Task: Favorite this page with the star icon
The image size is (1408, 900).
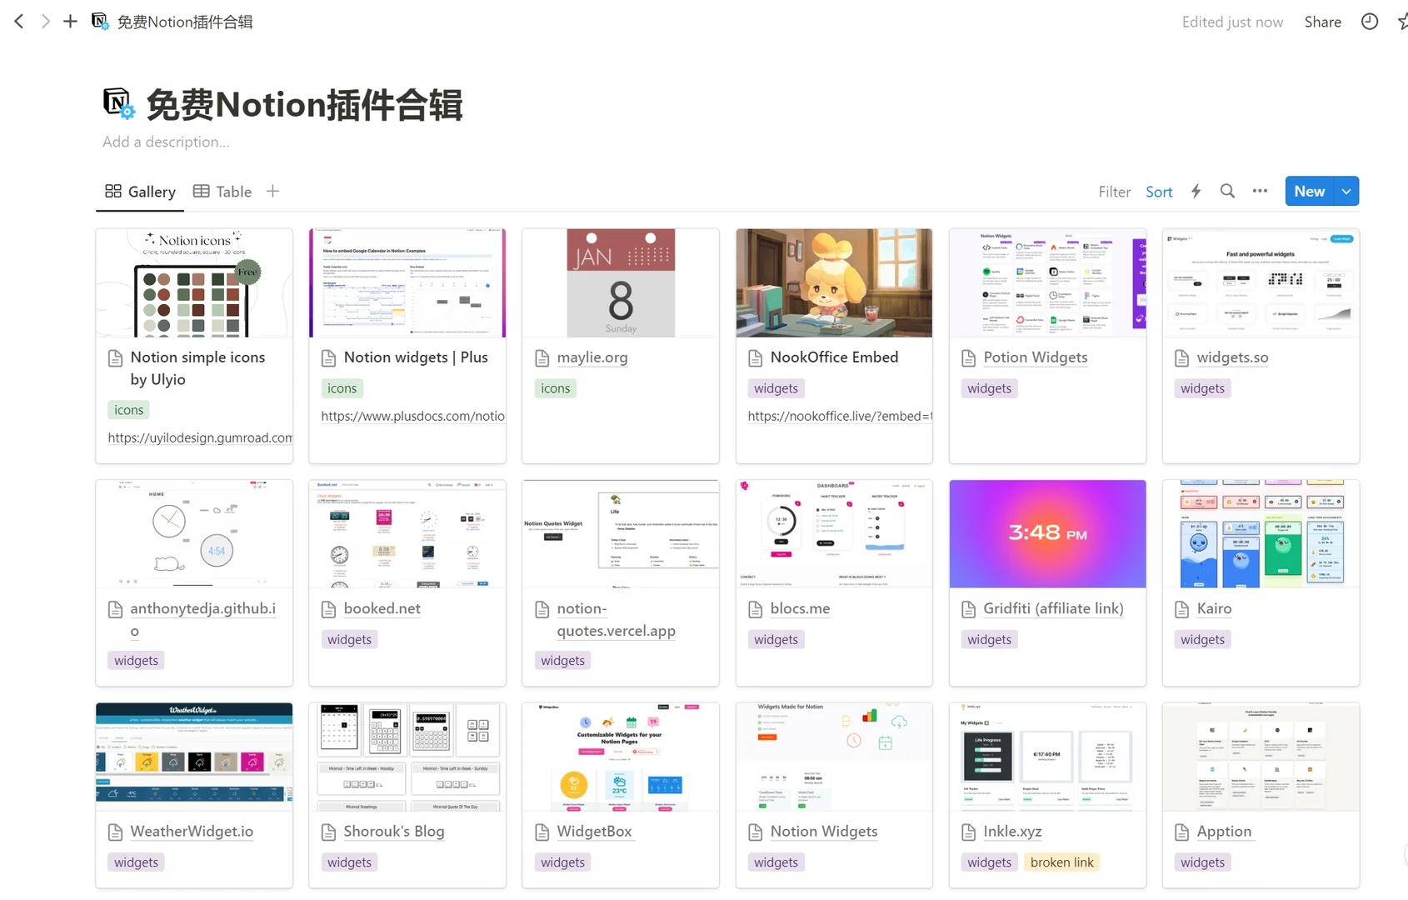Action: (x=1403, y=21)
